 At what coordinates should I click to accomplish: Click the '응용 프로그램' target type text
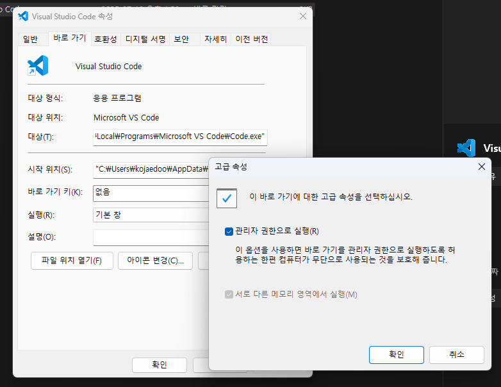117,98
